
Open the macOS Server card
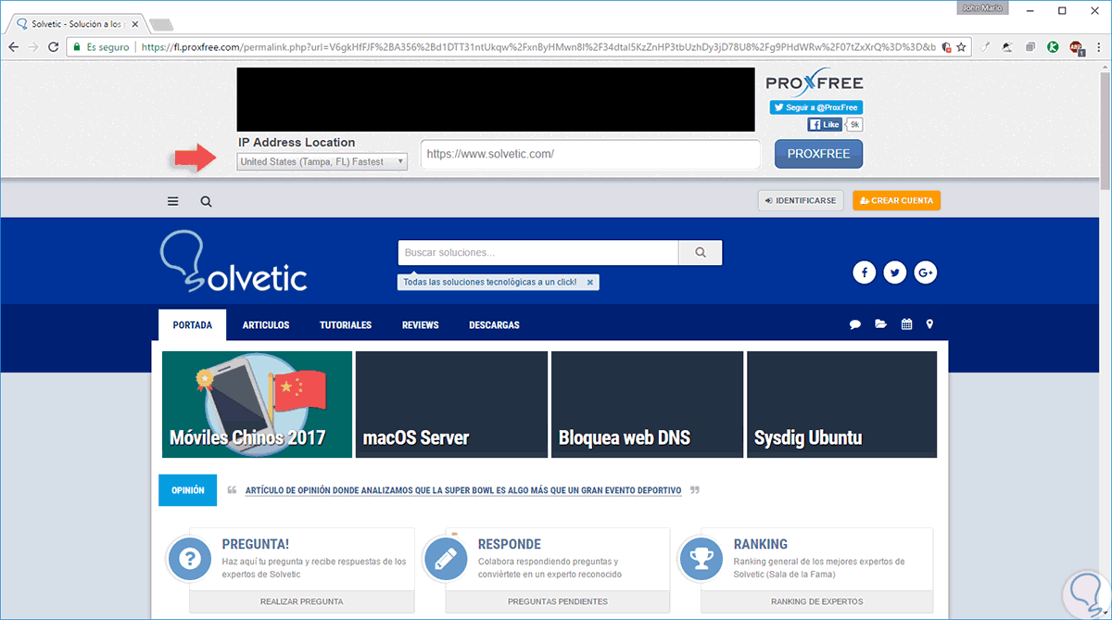tap(451, 404)
